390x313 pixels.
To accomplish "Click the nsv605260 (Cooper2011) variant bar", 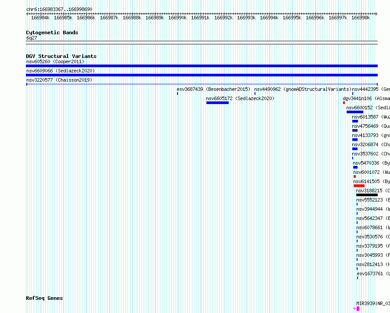I will 202,66.
